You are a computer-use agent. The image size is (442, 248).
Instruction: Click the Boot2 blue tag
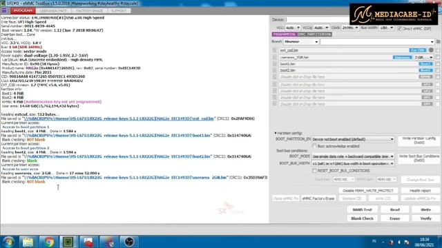(425, 70)
